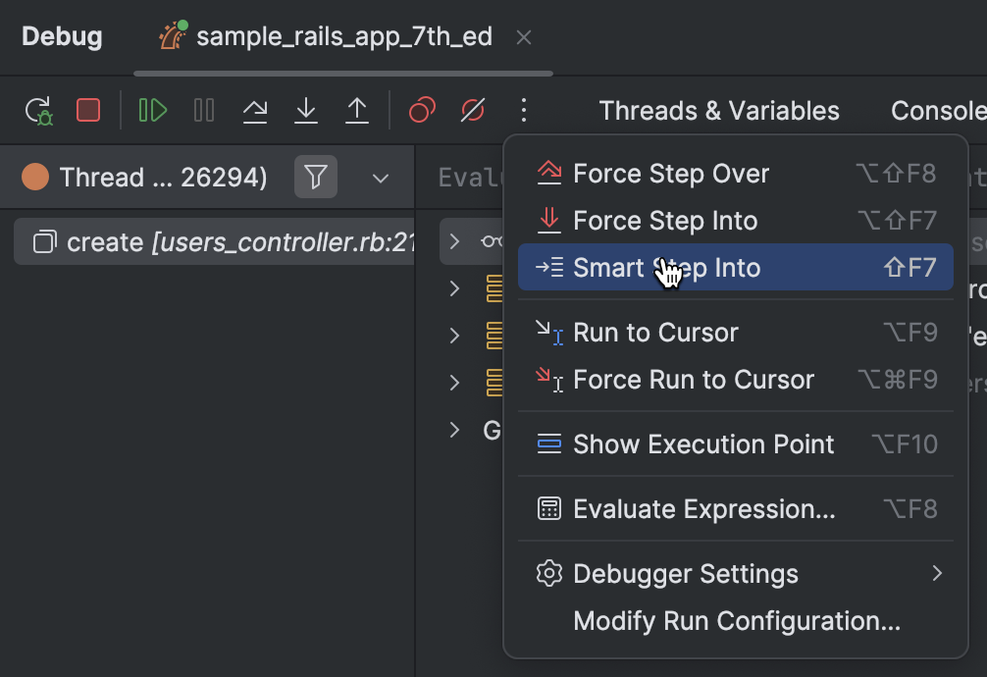The width and height of the screenshot is (987, 677).
Task: Choose Force Step Over from menu
Action: pos(735,174)
